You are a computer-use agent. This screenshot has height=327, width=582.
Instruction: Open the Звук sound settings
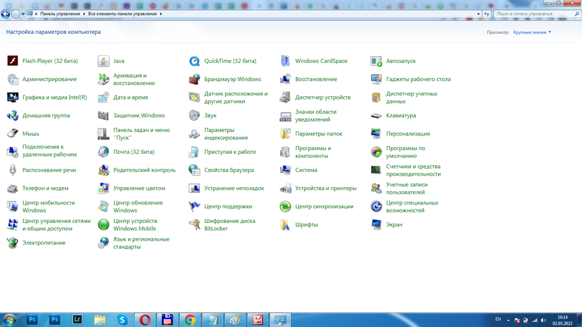click(210, 115)
